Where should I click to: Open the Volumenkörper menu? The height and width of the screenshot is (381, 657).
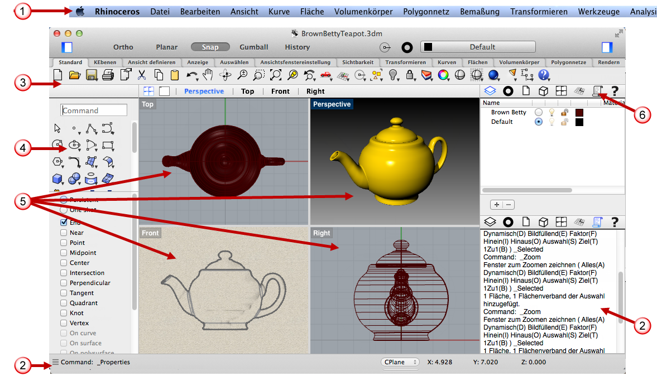[363, 12]
